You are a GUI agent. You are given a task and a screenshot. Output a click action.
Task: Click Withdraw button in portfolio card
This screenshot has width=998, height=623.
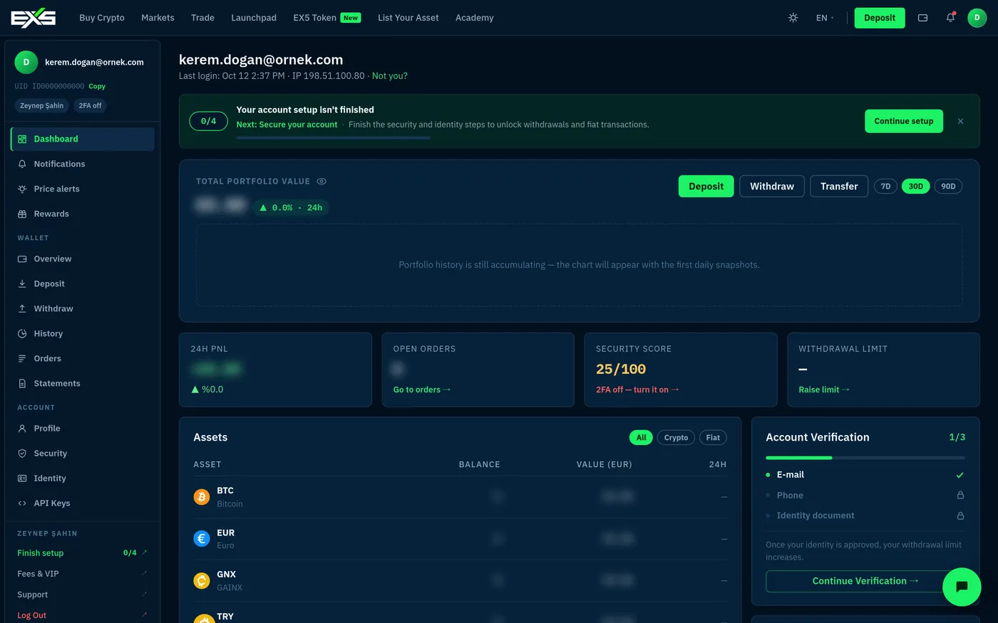click(x=772, y=187)
